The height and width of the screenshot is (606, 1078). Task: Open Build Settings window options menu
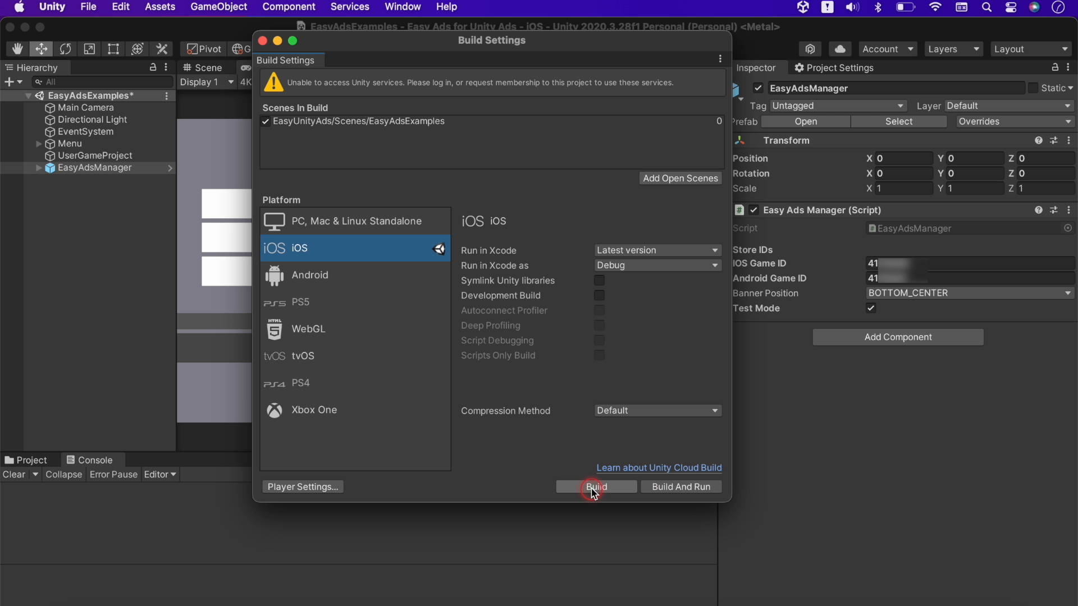(x=720, y=59)
